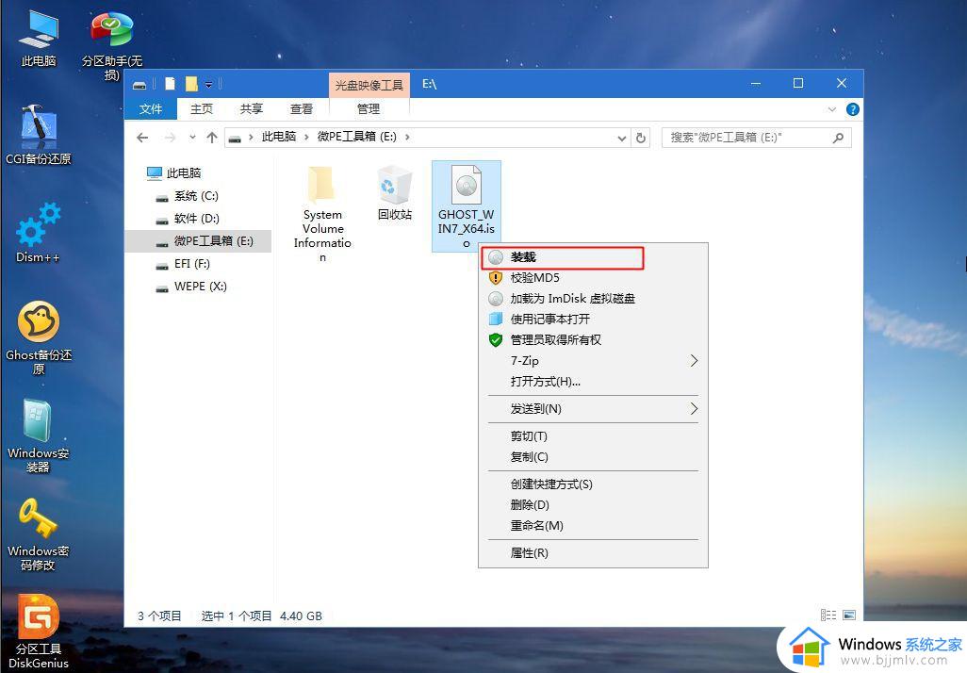The image size is (967, 673).
Task: Switch to the 共享 ribbon tab
Action: pos(251,109)
